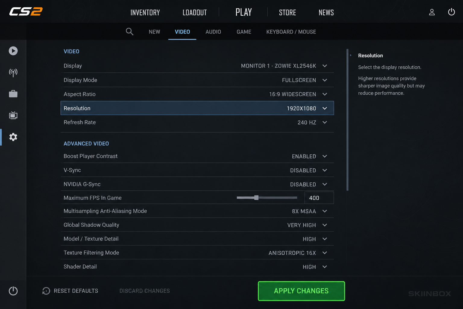This screenshot has width=463, height=309.
Task: Open the profile icon in top bar
Action: click(432, 12)
